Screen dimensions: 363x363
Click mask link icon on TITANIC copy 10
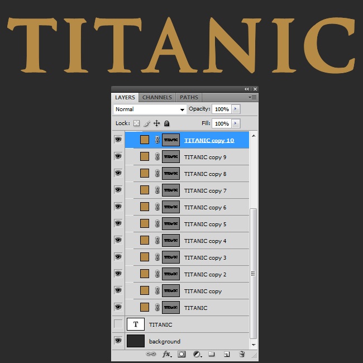157,140
